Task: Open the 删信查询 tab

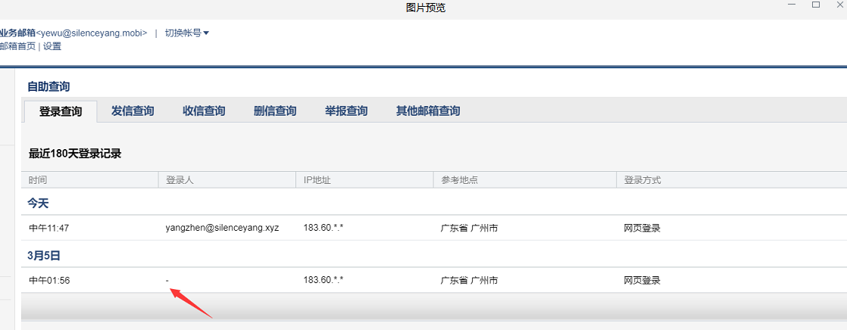Action: (275, 111)
